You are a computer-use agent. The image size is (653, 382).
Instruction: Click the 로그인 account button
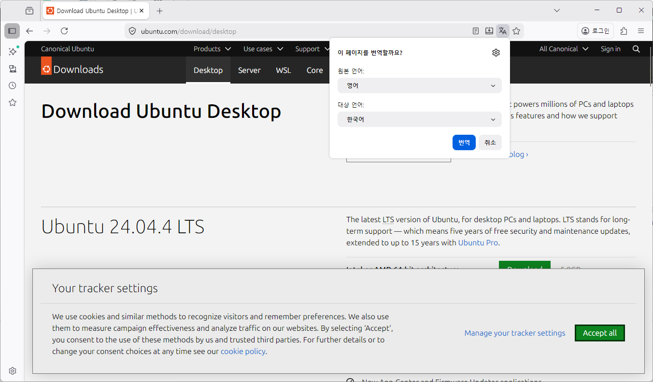click(596, 31)
